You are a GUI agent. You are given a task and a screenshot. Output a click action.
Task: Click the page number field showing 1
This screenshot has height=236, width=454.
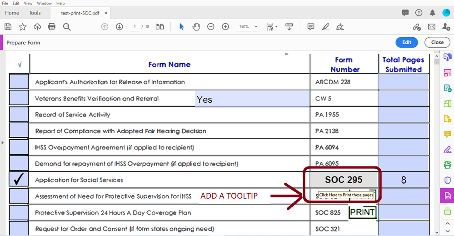click(x=135, y=27)
